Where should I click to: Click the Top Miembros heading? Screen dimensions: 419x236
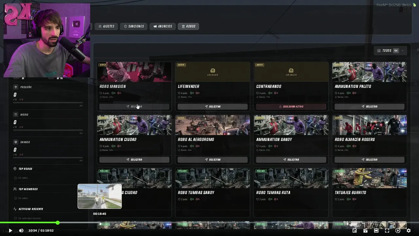pyautogui.click(x=28, y=189)
